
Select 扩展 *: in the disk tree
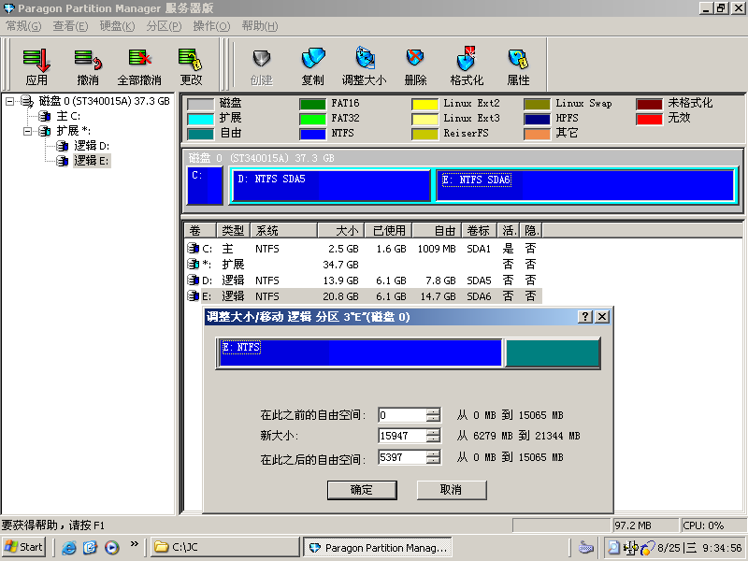pyautogui.click(x=74, y=131)
